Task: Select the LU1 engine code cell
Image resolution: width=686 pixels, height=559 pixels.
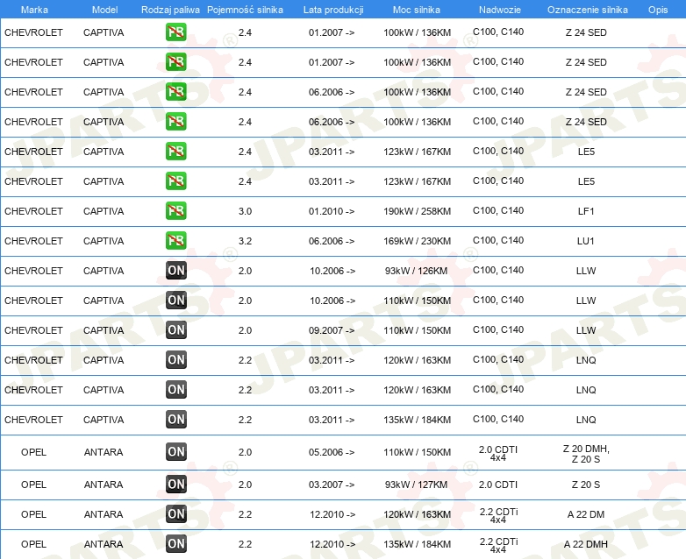Action: click(x=586, y=241)
